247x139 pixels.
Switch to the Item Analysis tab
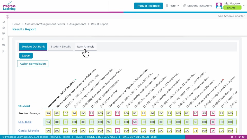pyautogui.click(x=85, y=47)
